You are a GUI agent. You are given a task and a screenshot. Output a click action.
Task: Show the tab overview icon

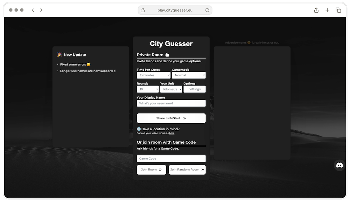pyautogui.click(x=338, y=10)
